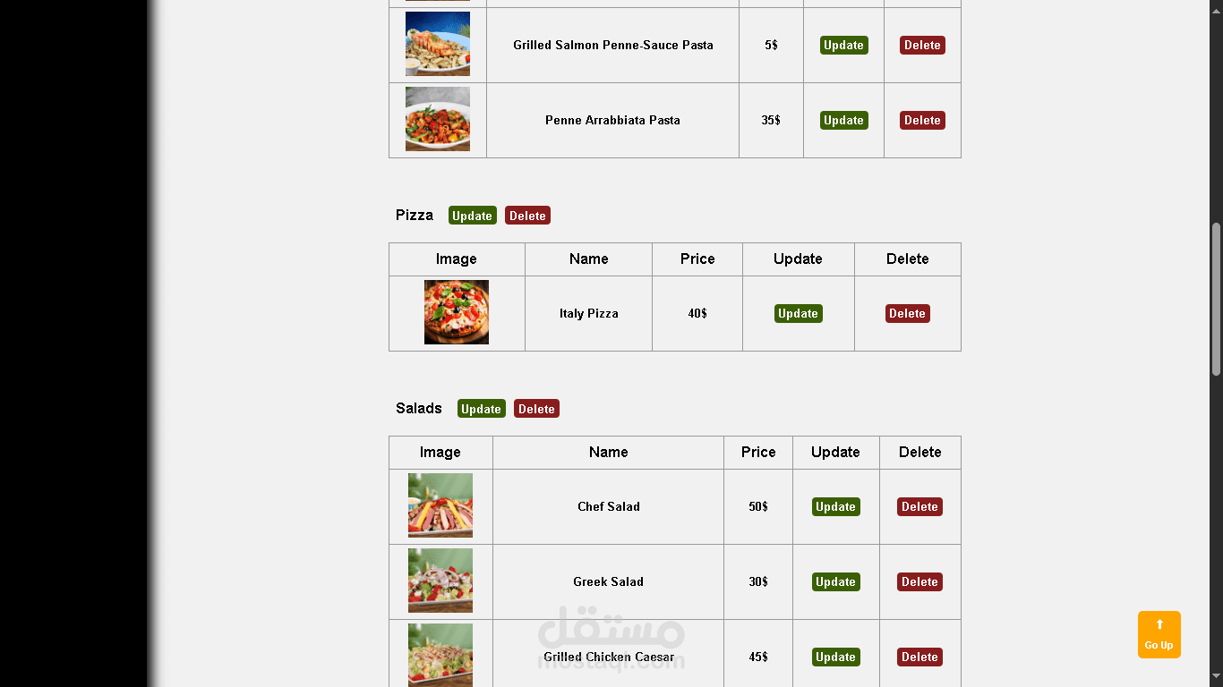Update the Italy Pizza item
The height and width of the screenshot is (687, 1223).
click(798, 313)
